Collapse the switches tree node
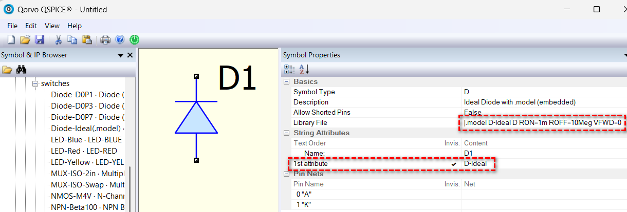 [35, 83]
